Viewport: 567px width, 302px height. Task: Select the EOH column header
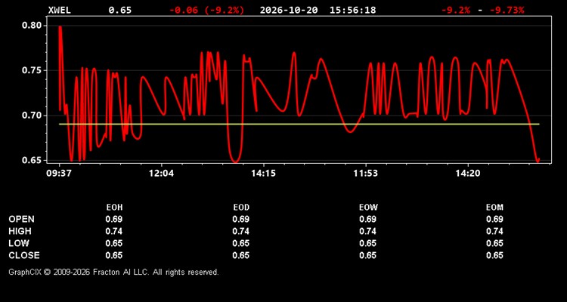[114, 208]
